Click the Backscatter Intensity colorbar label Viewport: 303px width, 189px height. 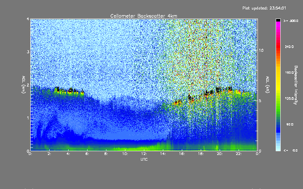click(x=296, y=85)
